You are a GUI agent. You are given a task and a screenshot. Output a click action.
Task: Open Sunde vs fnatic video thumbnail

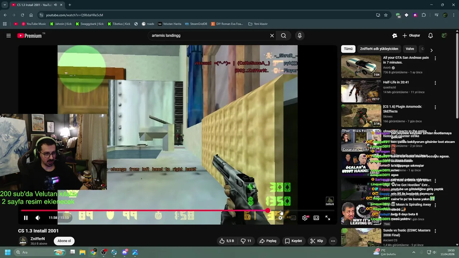(x=361, y=237)
